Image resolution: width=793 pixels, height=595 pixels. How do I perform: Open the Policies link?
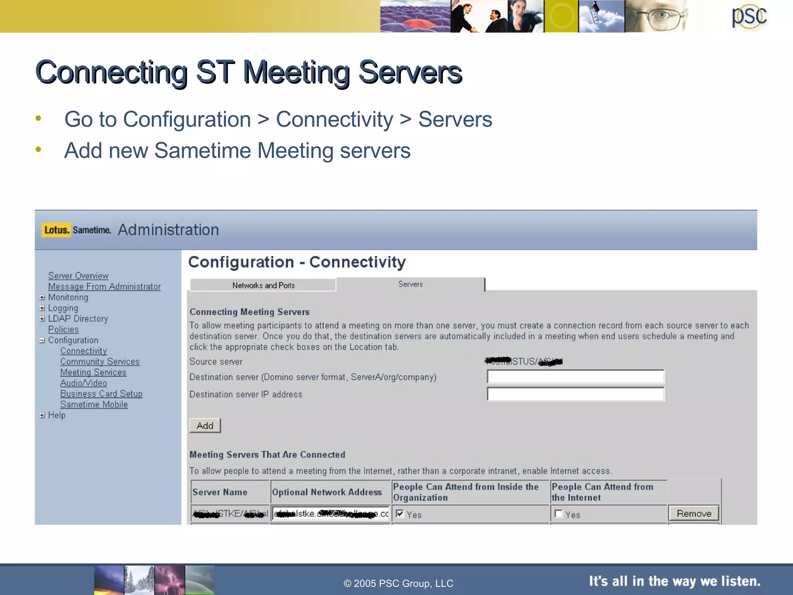[63, 329]
